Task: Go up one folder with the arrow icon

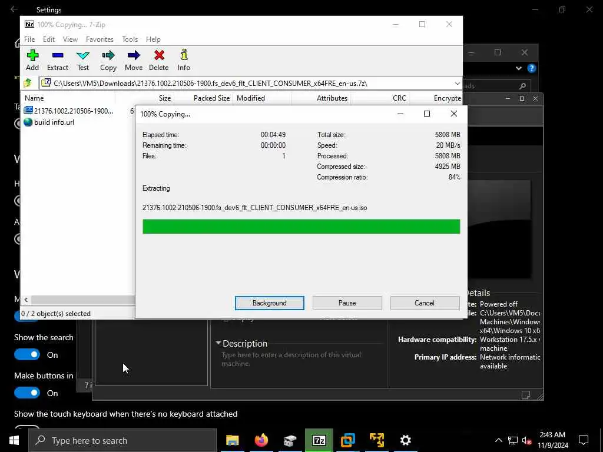Action: (28, 83)
